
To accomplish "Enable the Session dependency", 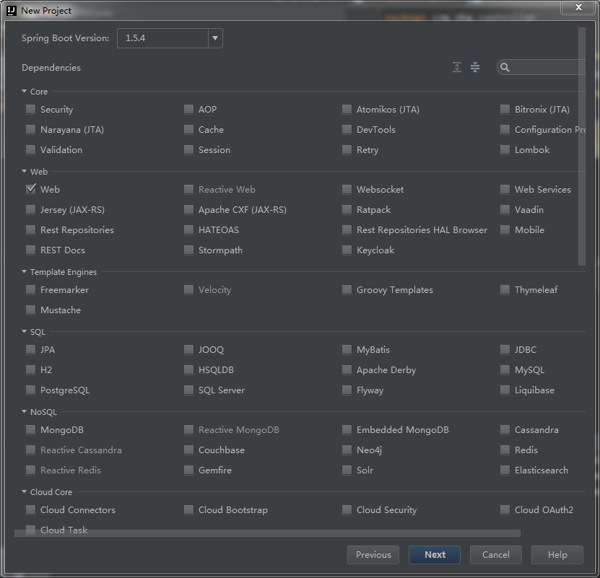I will [x=188, y=150].
